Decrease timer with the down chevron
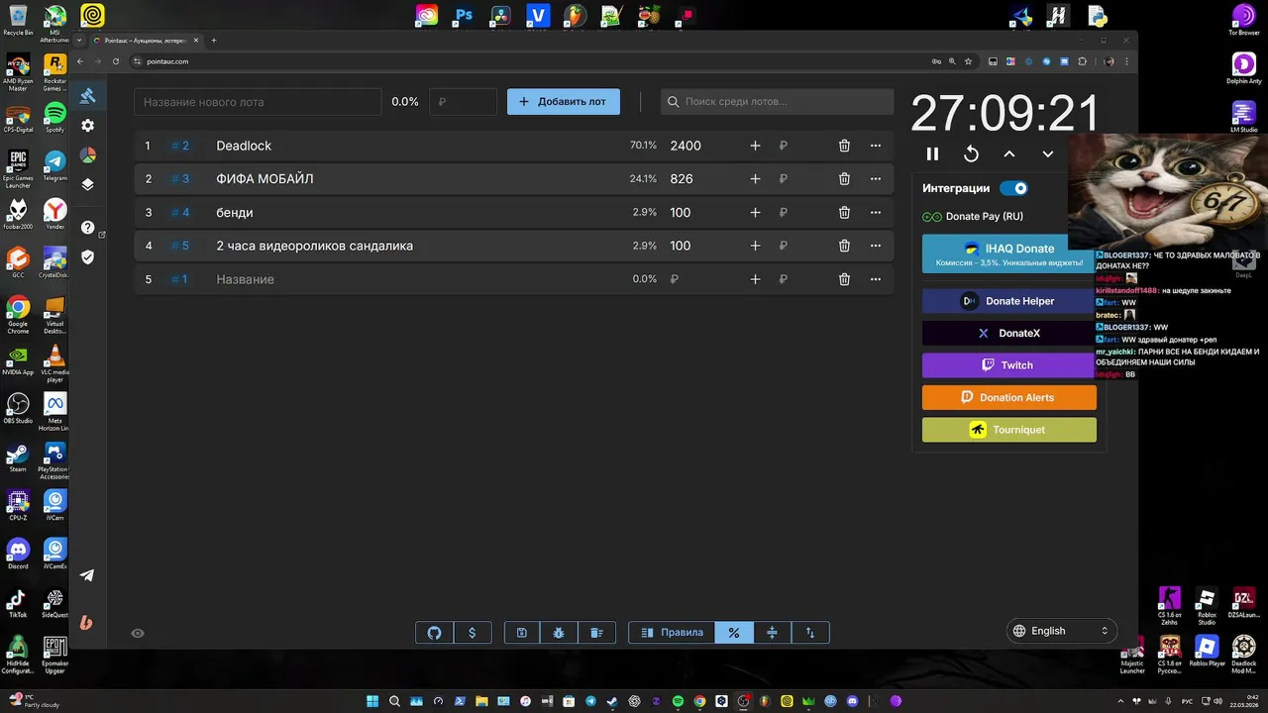Viewport: 1268px width, 713px height. tap(1047, 153)
